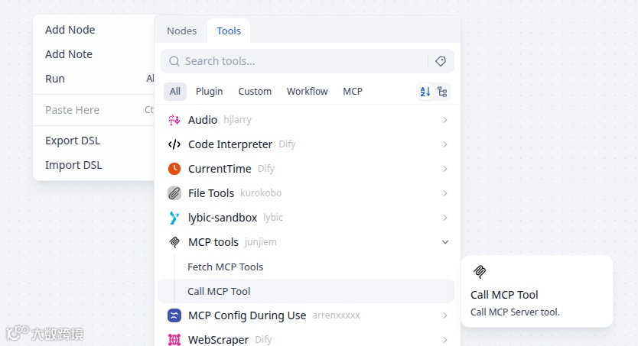Click the Code Interpreter icon
638x346 pixels.
pos(174,144)
